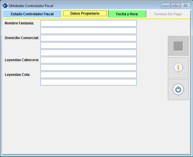
Task: Focus the first Leyendas Cabecera field
Action: point(88,60)
